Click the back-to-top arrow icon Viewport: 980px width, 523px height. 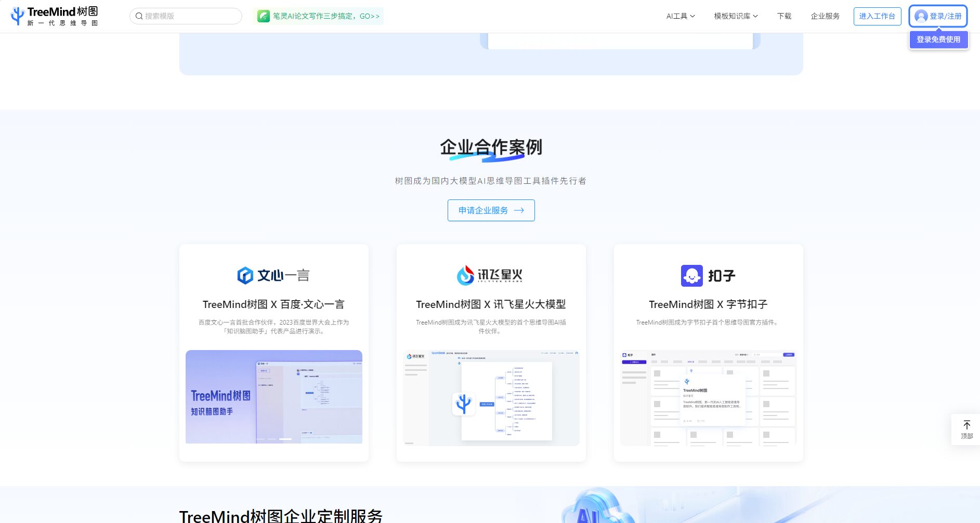pos(966,425)
